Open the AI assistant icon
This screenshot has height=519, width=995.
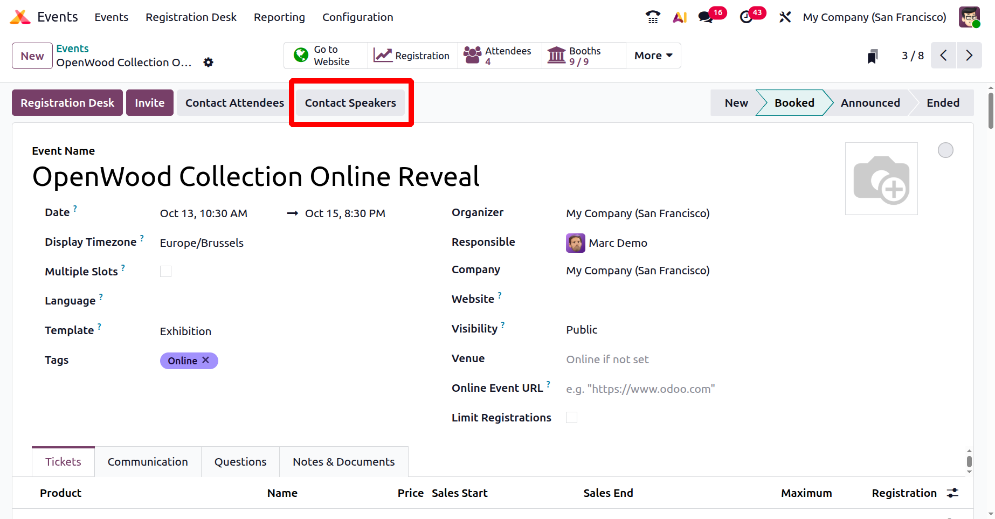680,17
